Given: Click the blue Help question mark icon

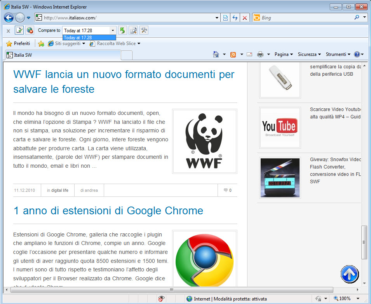Looking at the screenshot, I should (357, 54).
